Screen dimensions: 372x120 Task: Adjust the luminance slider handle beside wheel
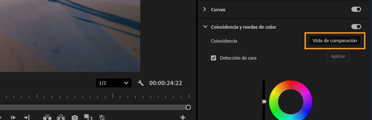click(264, 101)
